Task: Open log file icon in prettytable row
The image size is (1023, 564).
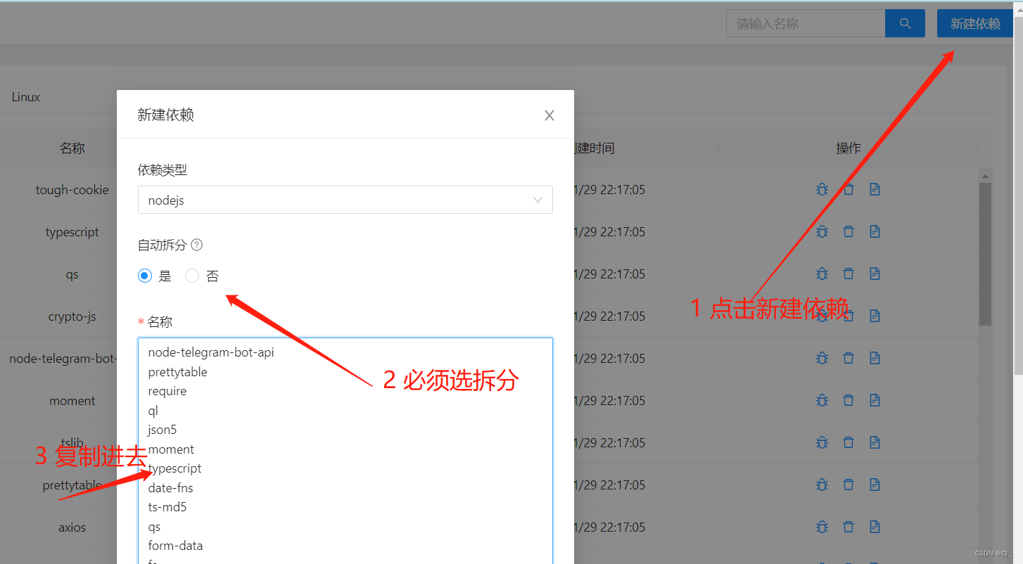Action: 875,485
